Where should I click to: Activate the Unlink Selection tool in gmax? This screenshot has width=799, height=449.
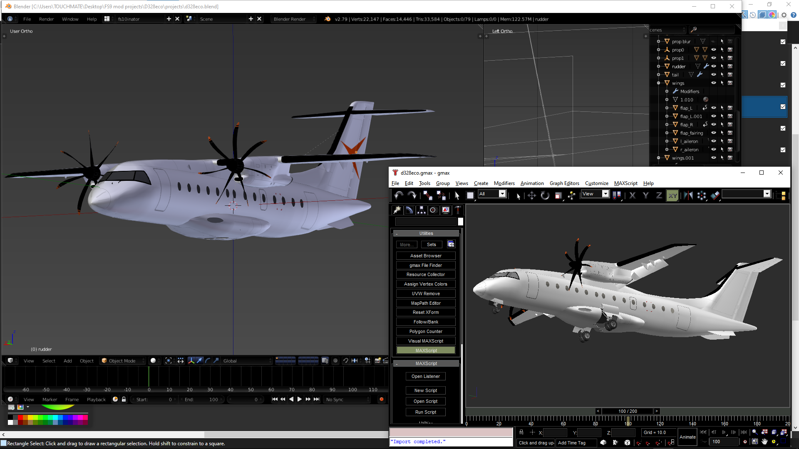441,195
